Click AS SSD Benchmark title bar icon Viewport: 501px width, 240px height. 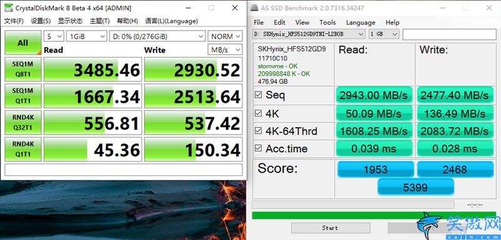254,8
